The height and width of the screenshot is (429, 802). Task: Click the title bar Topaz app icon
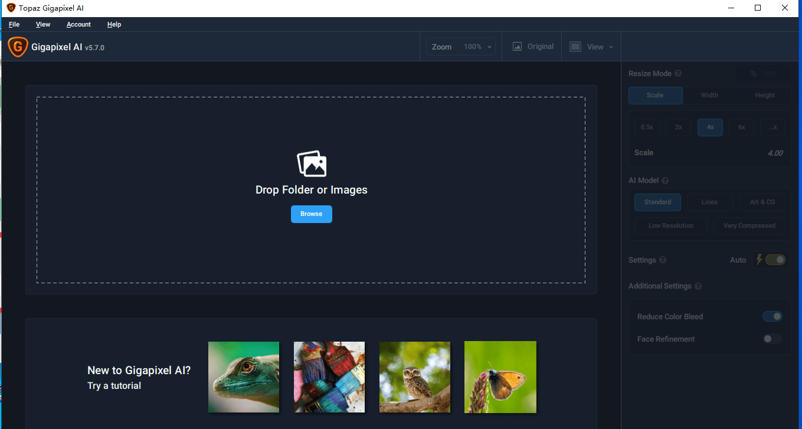(11, 8)
